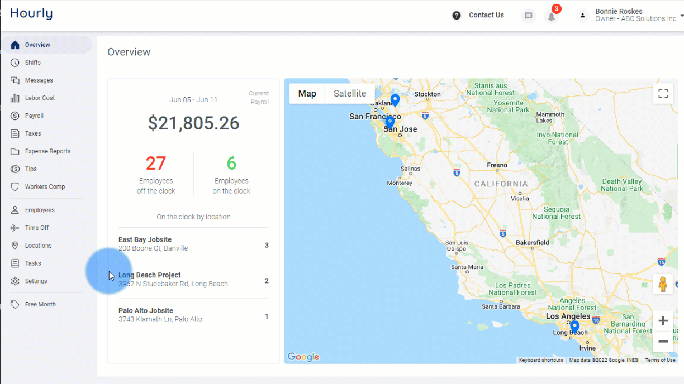Select the Long Beach Project row
Viewport: 684px width, 384px height.
tap(193, 281)
